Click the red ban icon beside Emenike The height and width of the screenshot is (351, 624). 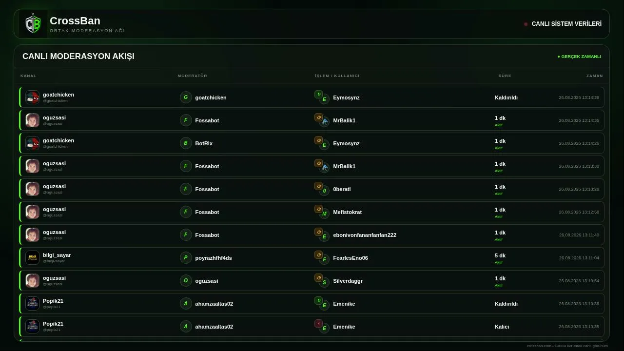(318, 323)
